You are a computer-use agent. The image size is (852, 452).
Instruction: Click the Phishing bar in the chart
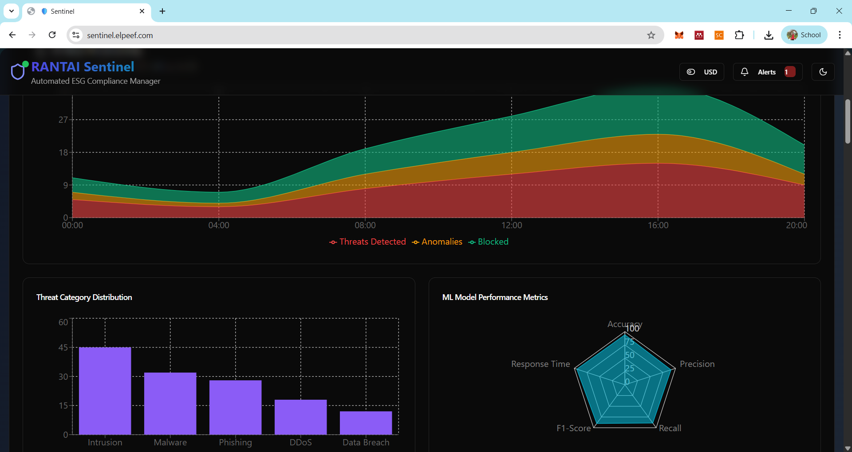pyautogui.click(x=236, y=407)
